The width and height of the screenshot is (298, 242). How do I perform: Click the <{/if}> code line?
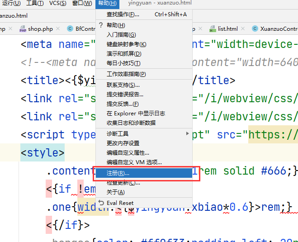click(68, 225)
